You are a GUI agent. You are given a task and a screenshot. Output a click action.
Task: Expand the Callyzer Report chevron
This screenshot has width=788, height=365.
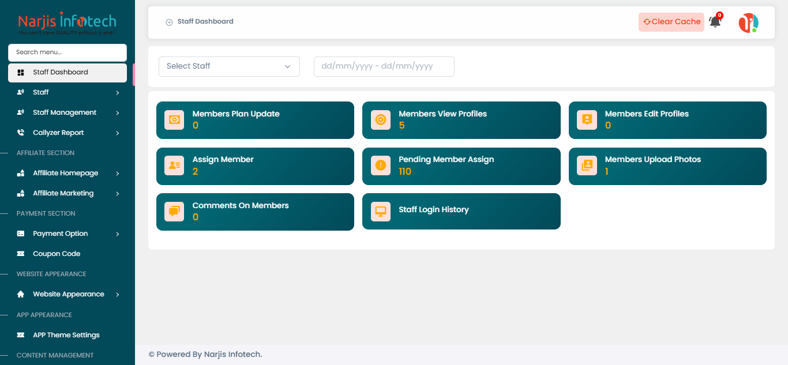coord(117,133)
